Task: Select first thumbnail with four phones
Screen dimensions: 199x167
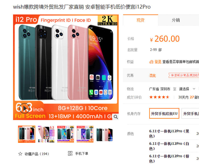Action: (x=27, y=134)
